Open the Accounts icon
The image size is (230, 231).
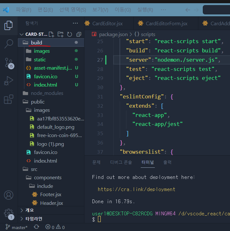(9, 195)
